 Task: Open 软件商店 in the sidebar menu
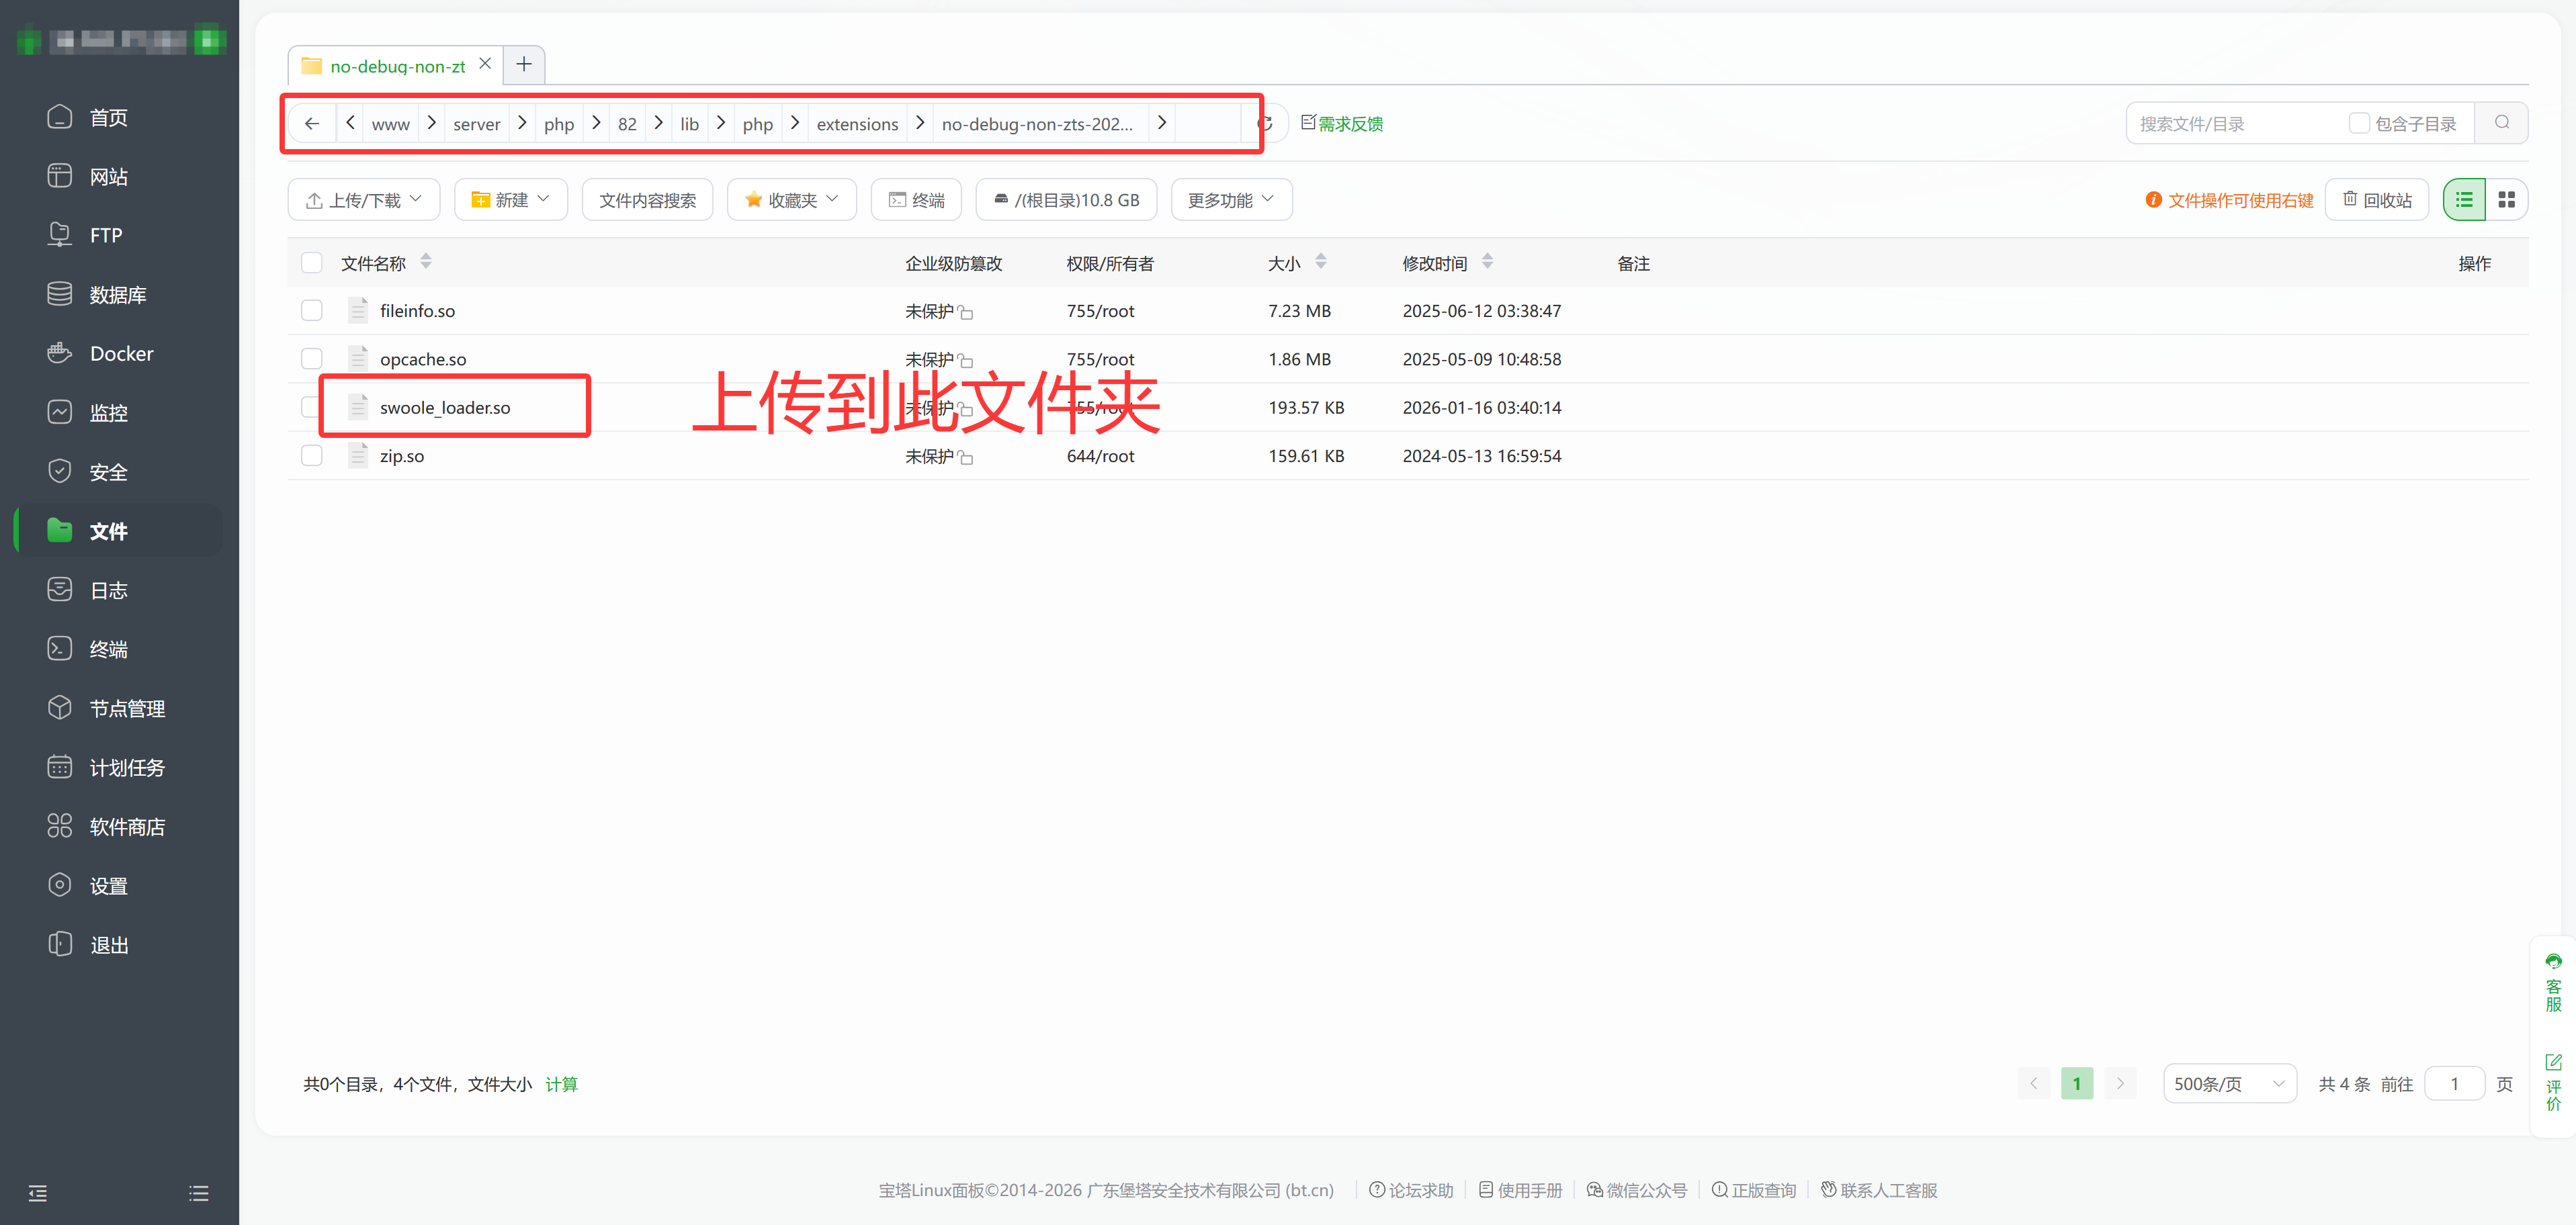click(126, 826)
